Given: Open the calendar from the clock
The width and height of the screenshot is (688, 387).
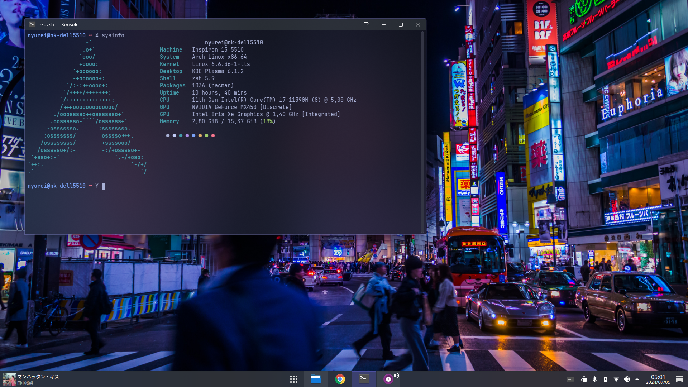Looking at the screenshot, I should 658,379.
